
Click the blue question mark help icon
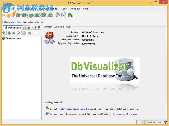tap(47, 113)
